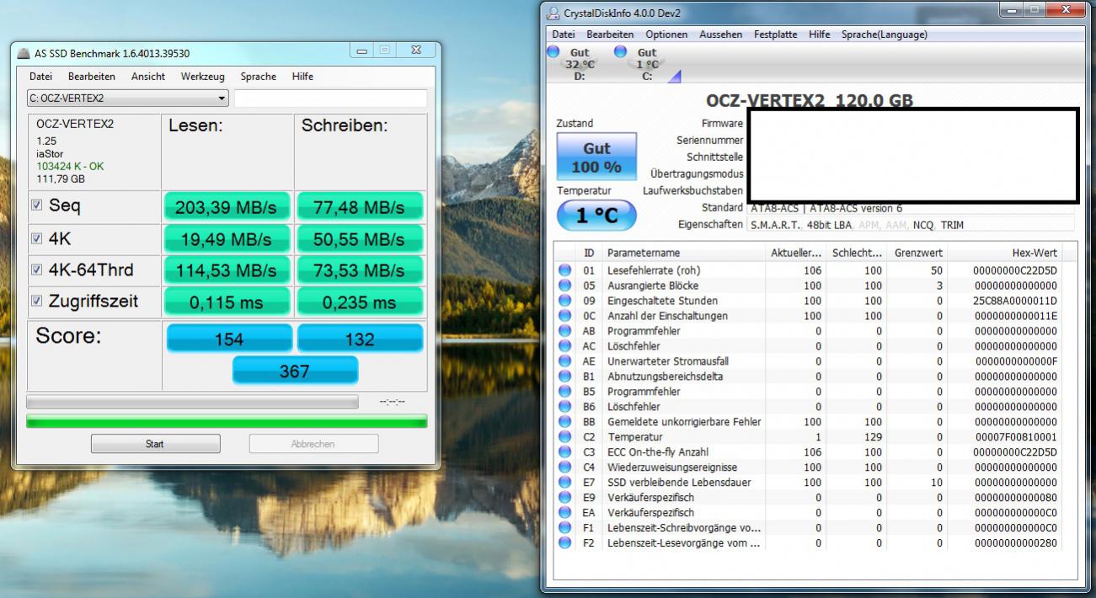Screen dimensions: 1096x598
Task: Click status orb for Wiederzuweisungsereignisse row
Action: [x=564, y=467]
